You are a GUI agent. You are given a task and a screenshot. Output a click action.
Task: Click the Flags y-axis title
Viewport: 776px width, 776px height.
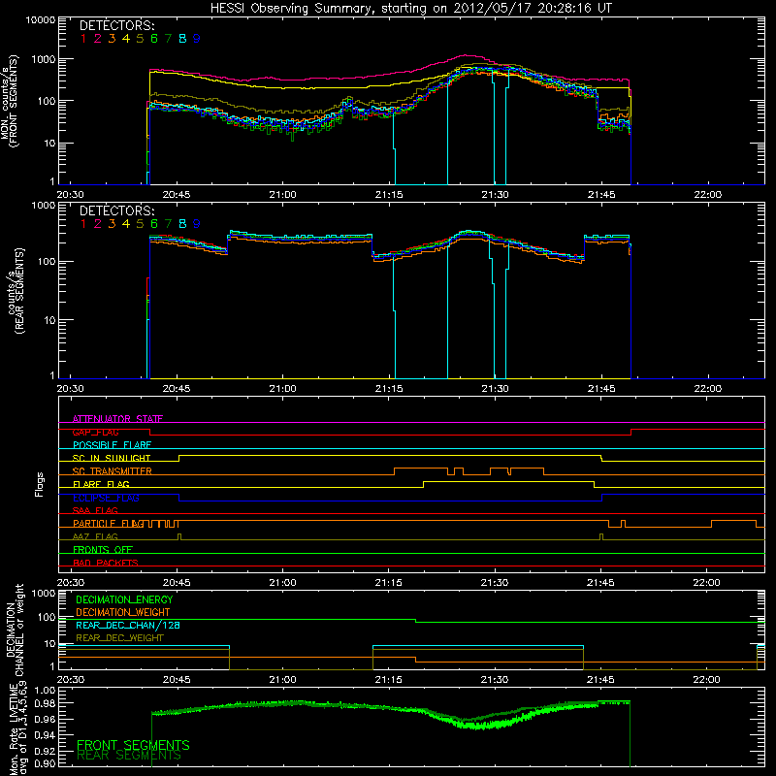click(x=39, y=484)
